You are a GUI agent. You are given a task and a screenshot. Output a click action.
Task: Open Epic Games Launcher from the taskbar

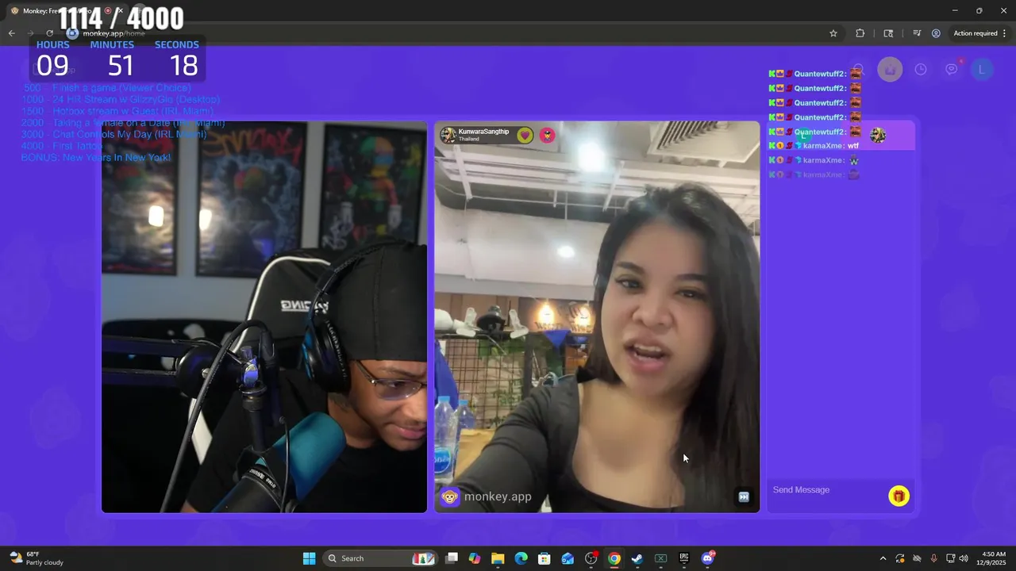(683, 558)
